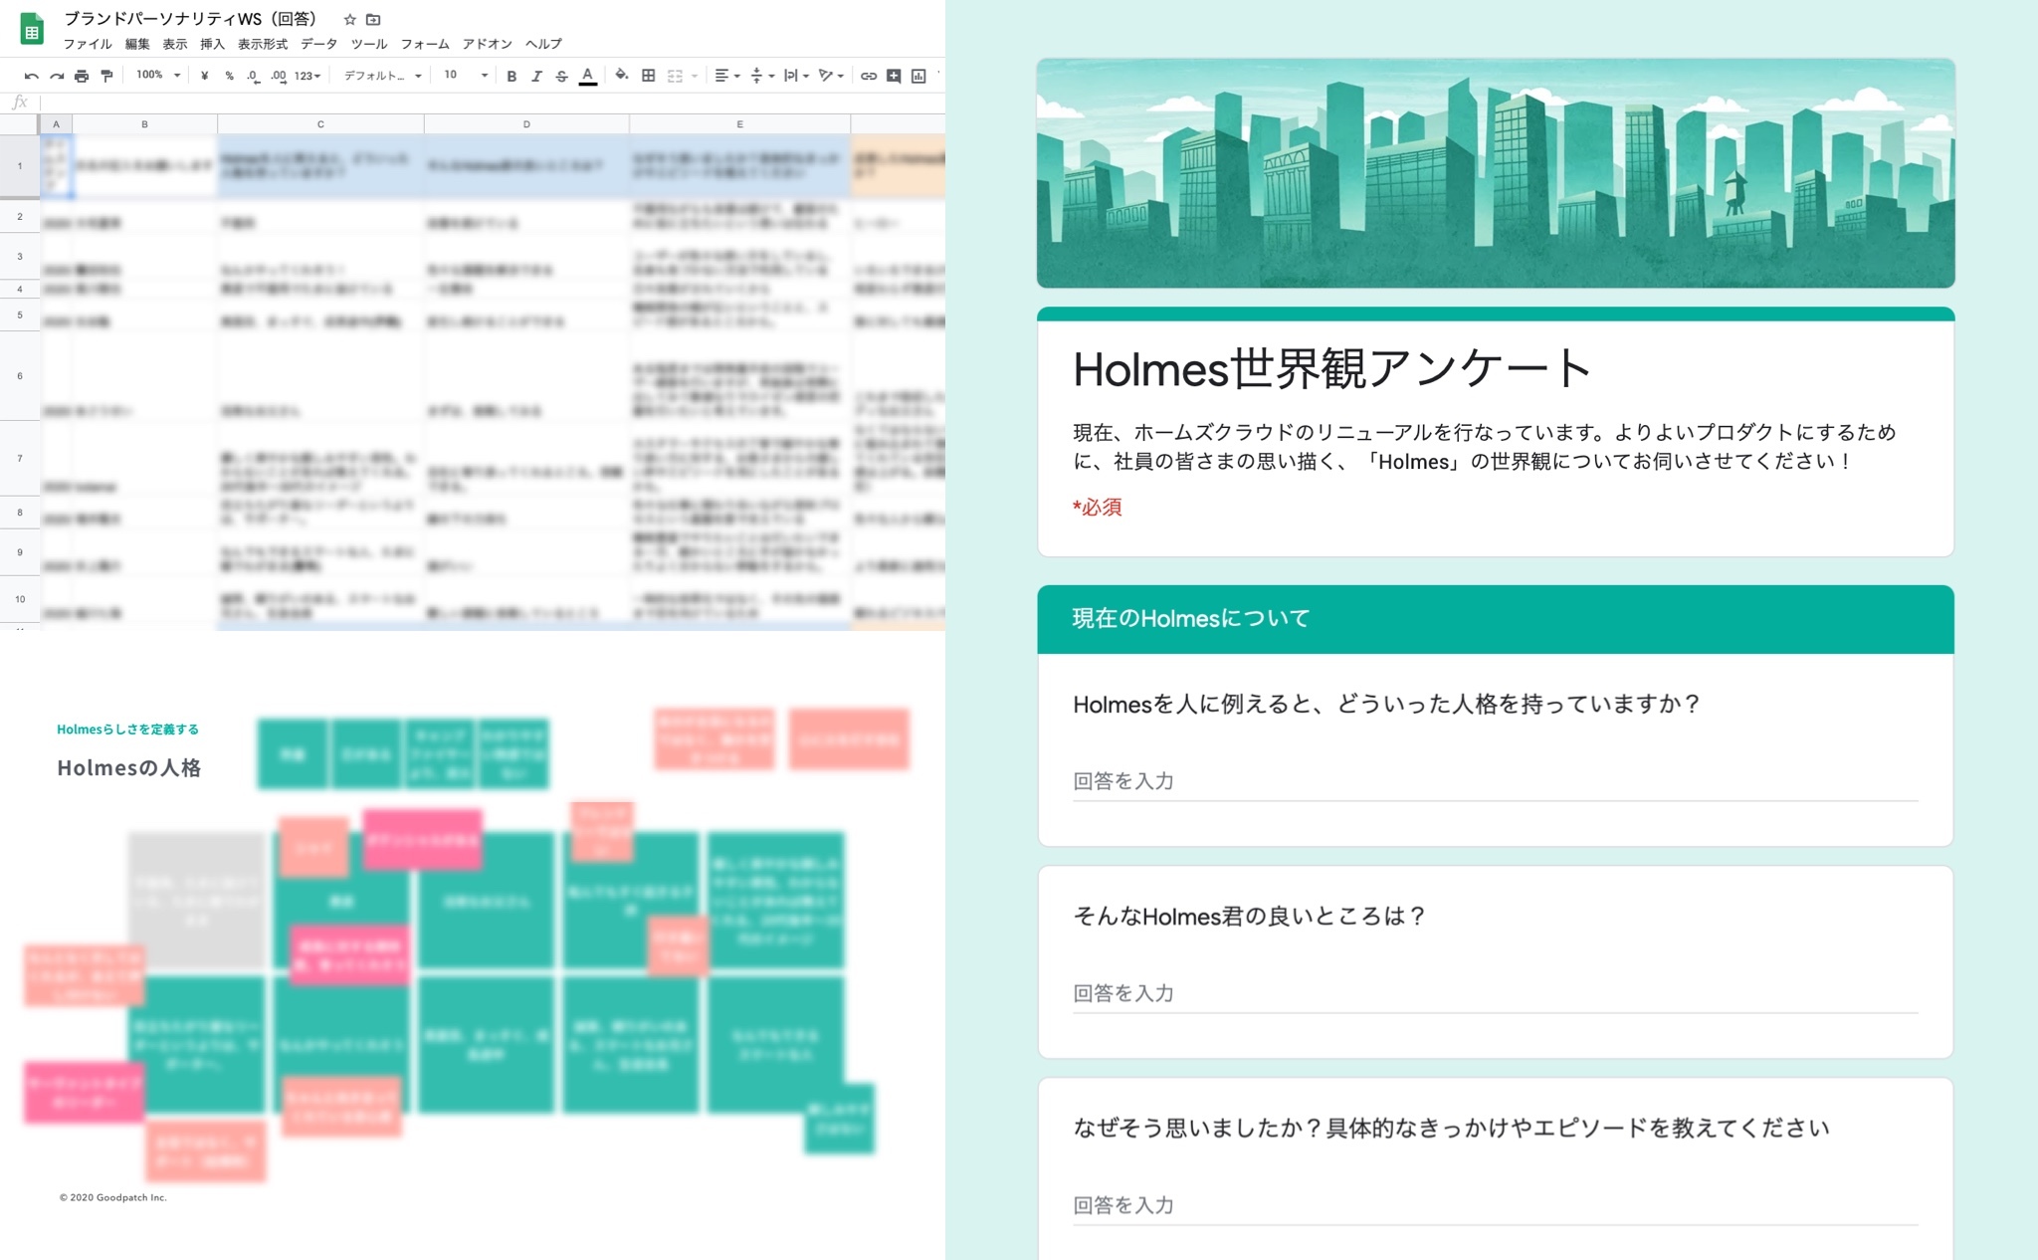Viewport: 2038px width, 1260px height.
Task: Click the city skyline header image
Action: (1496, 173)
